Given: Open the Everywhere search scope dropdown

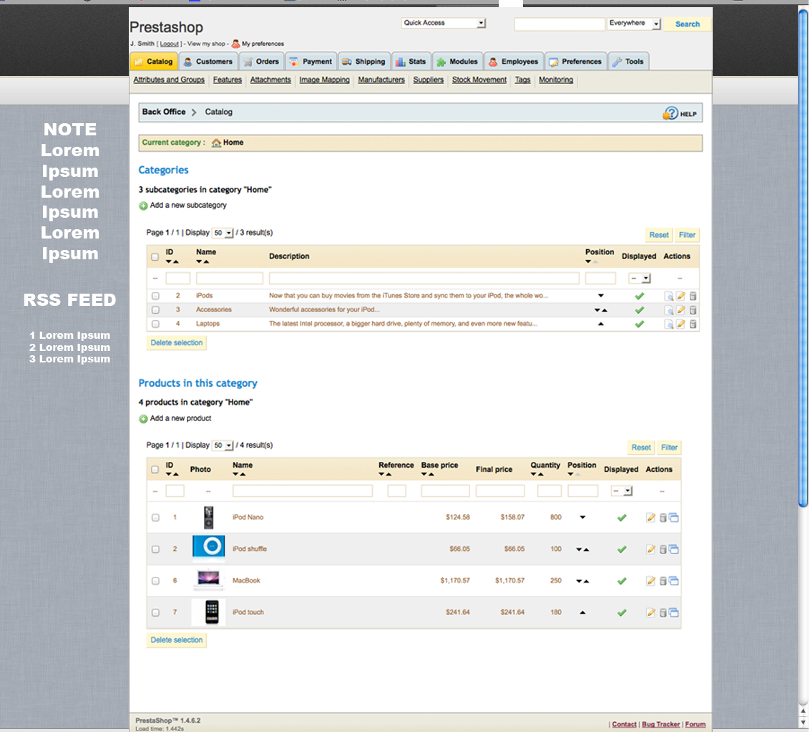Looking at the screenshot, I should tap(634, 24).
